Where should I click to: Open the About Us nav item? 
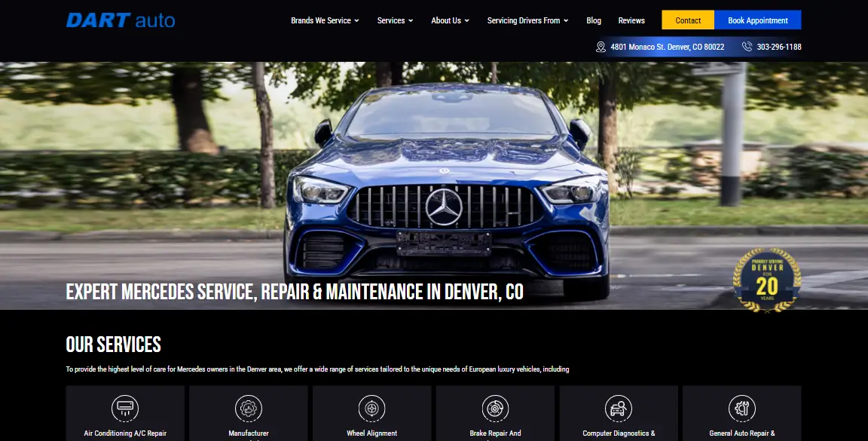pyautogui.click(x=446, y=20)
